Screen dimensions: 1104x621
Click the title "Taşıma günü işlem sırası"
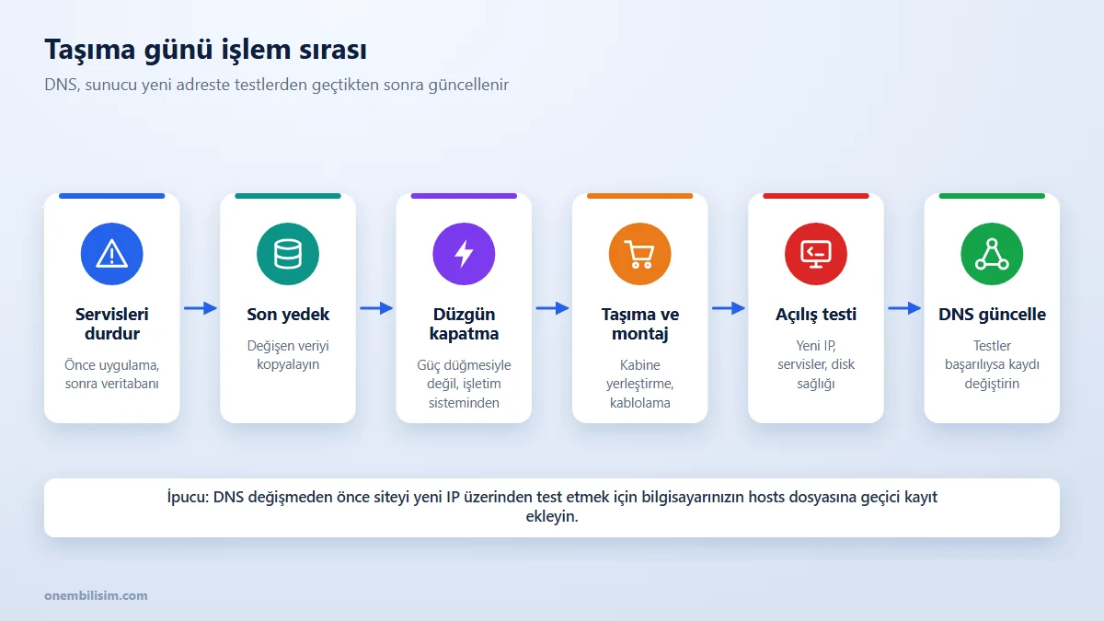(206, 49)
